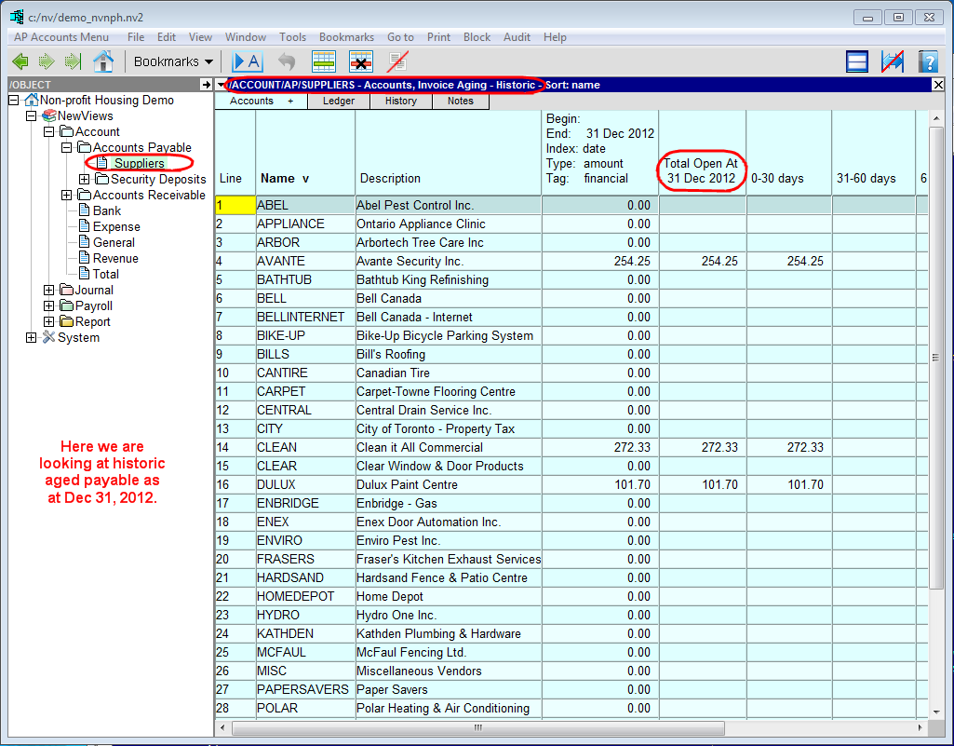This screenshot has width=954, height=746.
Task: Collapse the Accounts Payable tree node
Action: point(67,148)
